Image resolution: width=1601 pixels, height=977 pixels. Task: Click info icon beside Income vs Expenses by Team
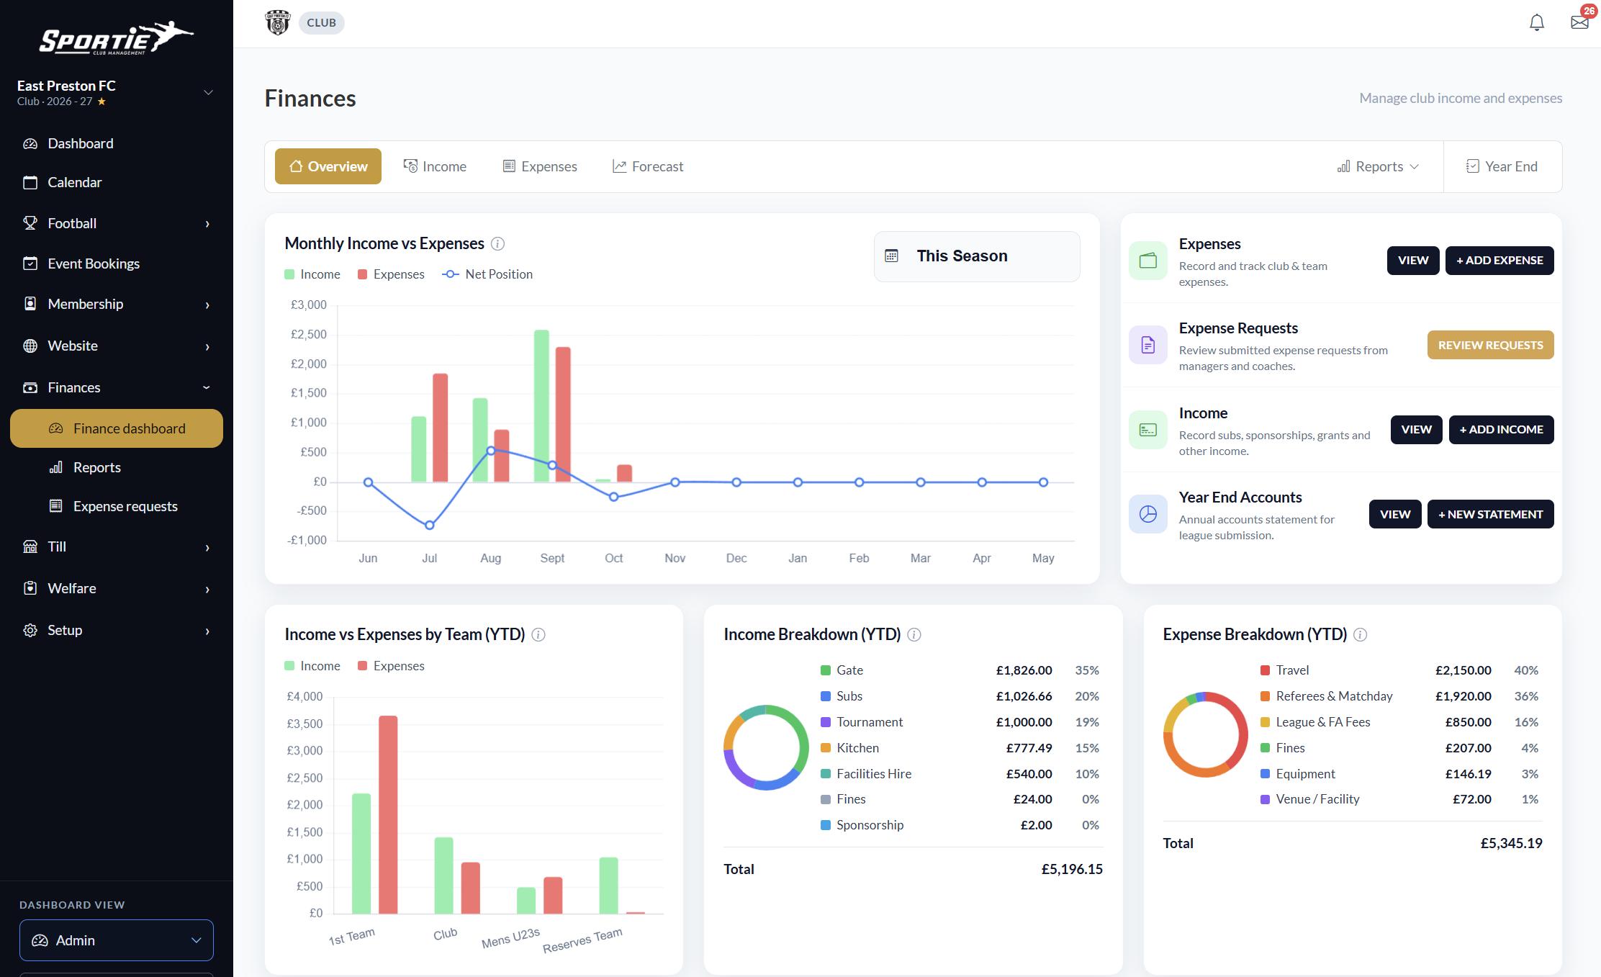538,635
